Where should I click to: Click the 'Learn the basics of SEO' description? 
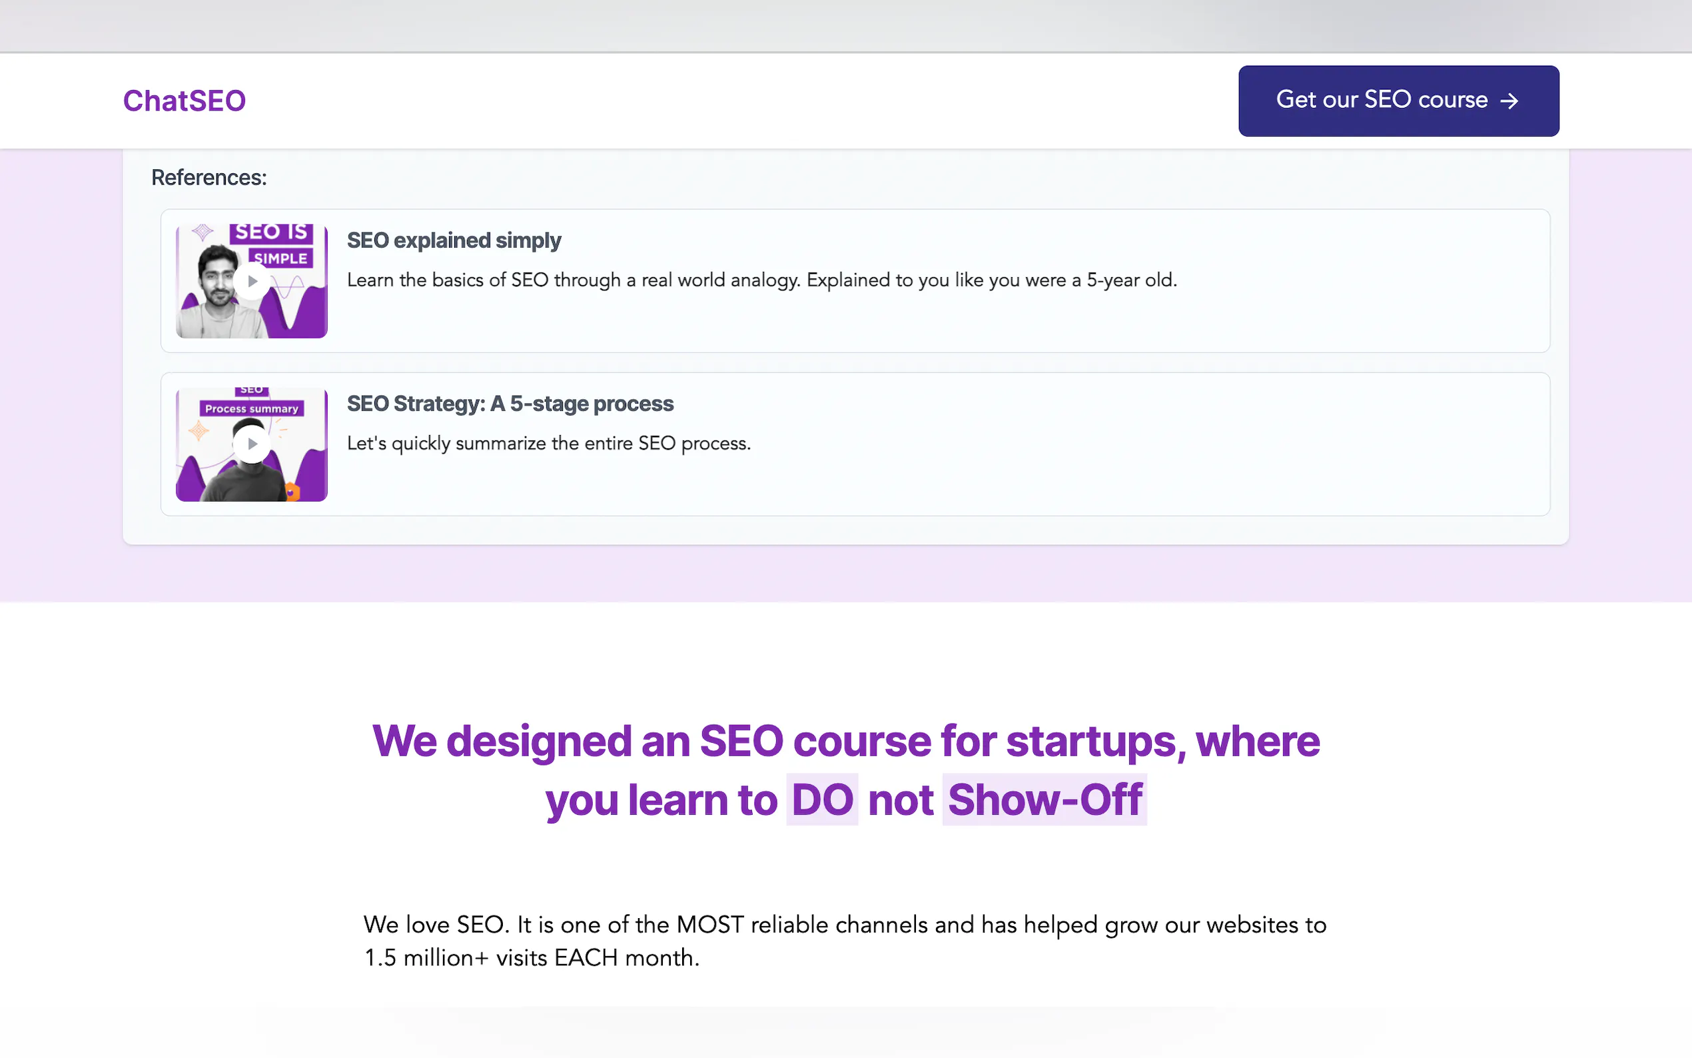(x=761, y=280)
